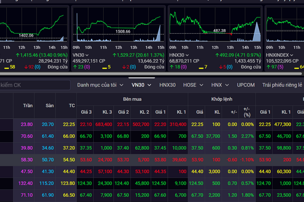304x202 pixels.
Task: Click the VN30 green up-arrow gainers count
Action: coord(82,67)
